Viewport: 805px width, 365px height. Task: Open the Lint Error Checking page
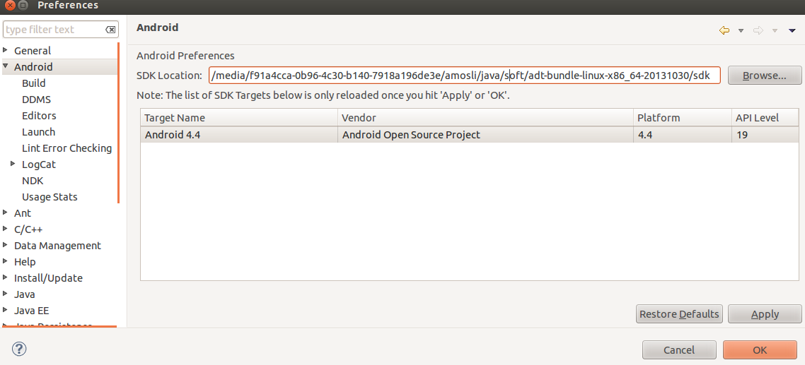click(x=66, y=148)
